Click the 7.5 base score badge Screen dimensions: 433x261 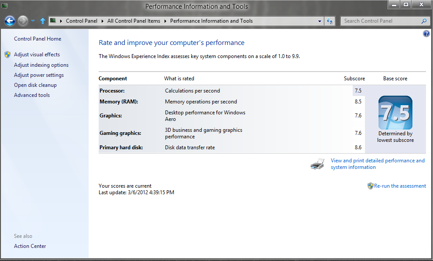click(395, 113)
